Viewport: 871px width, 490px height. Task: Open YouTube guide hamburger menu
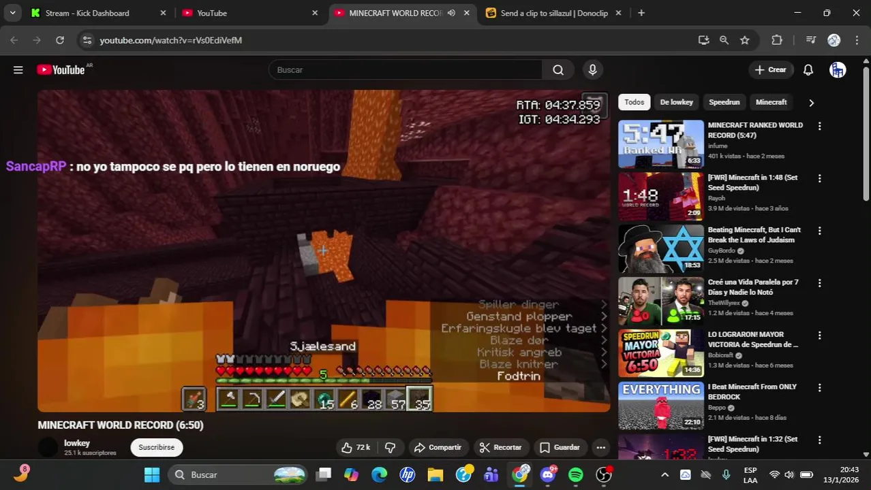pos(18,69)
